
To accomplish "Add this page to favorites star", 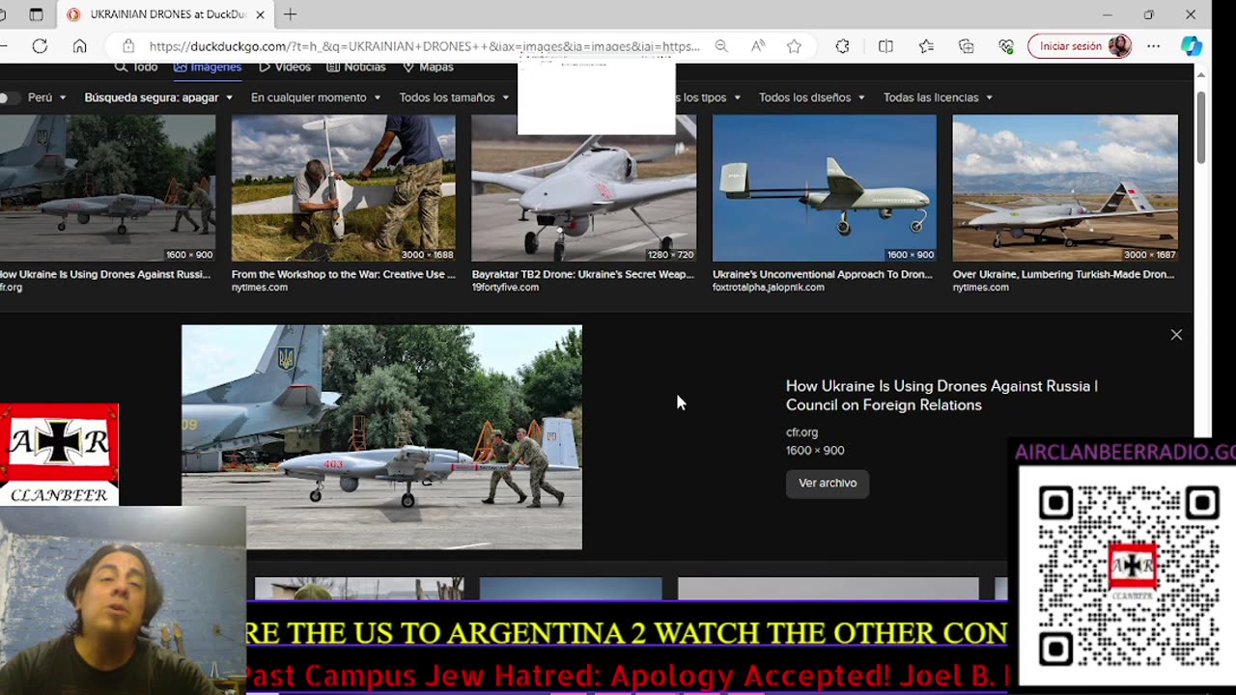I will click(x=794, y=46).
